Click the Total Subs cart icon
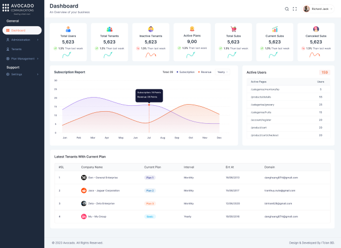Screen dimensions: 341x248 coord(234,29)
